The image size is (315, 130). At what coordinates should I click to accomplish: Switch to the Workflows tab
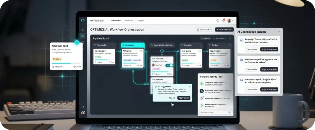pos(129,20)
